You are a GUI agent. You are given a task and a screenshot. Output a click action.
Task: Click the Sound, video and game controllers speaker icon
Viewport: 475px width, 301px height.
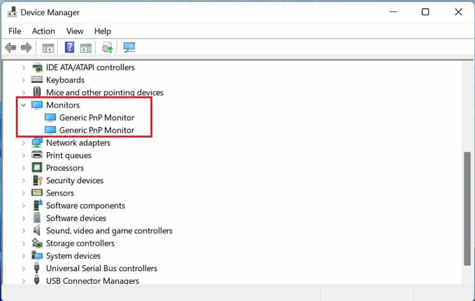click(x=37, y=231)
